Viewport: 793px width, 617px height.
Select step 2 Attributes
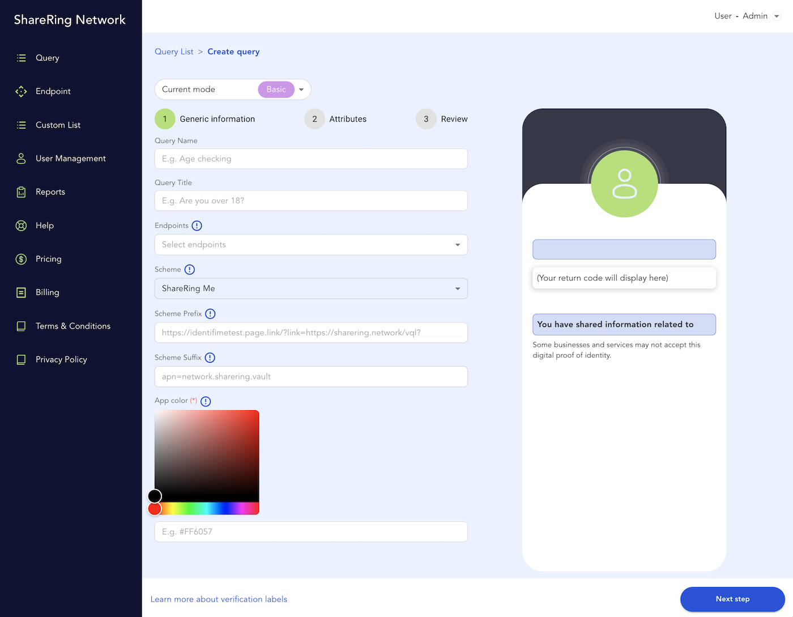(x=335, y=119)
